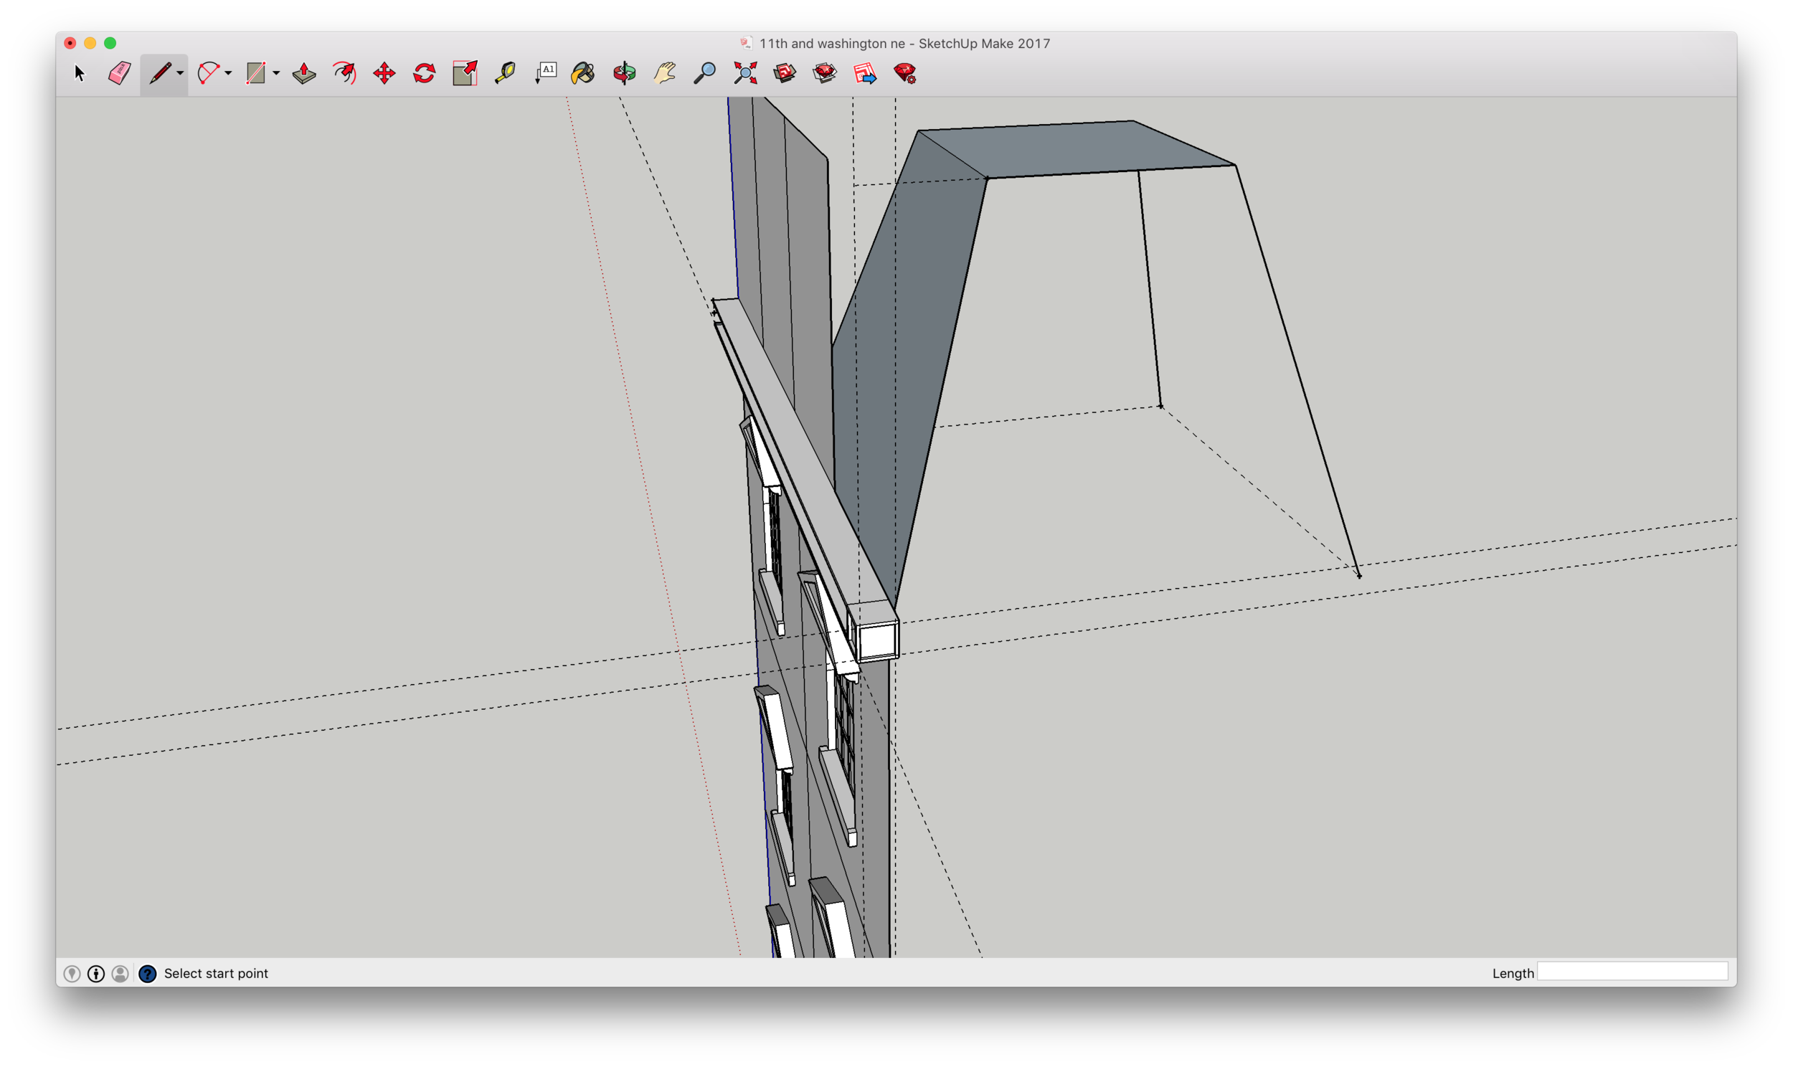Pick the Rectangle shape tool
Viewport: 1793px width, 1067px height.
tap(255, 73)
